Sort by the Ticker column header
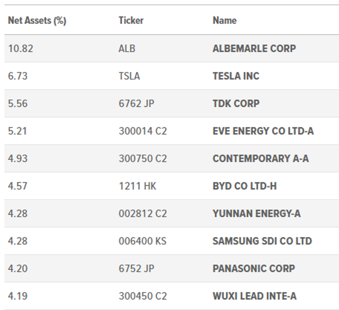339x310 pixels. click(x=131, y=21)
